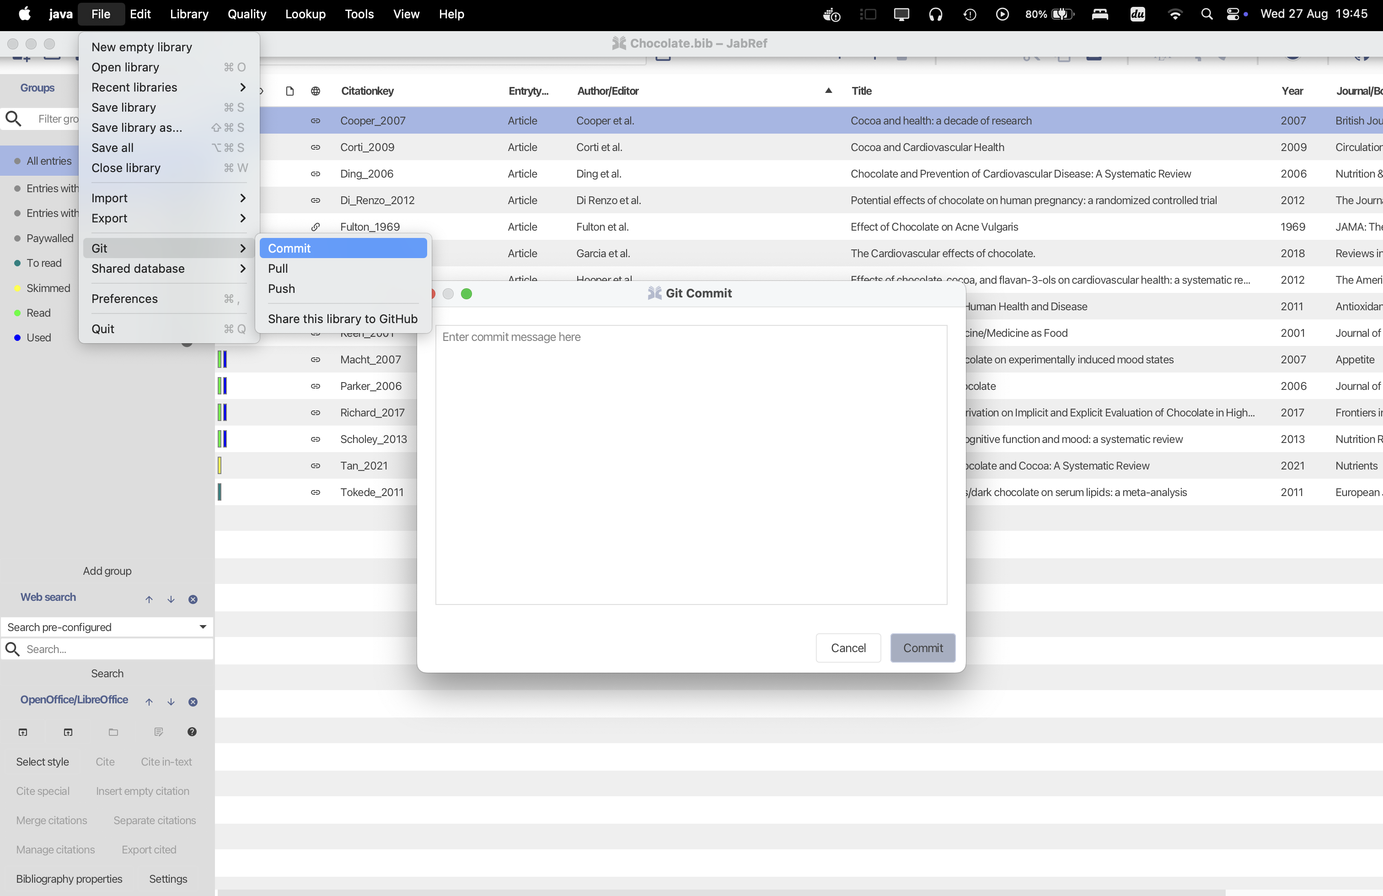The image size is (1383, 896).
Task: Open the Tools menu
Action: (x=359, y=14)
